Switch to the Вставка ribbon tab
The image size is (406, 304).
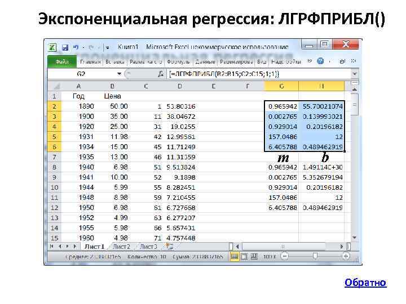click(x=114, y=62)
